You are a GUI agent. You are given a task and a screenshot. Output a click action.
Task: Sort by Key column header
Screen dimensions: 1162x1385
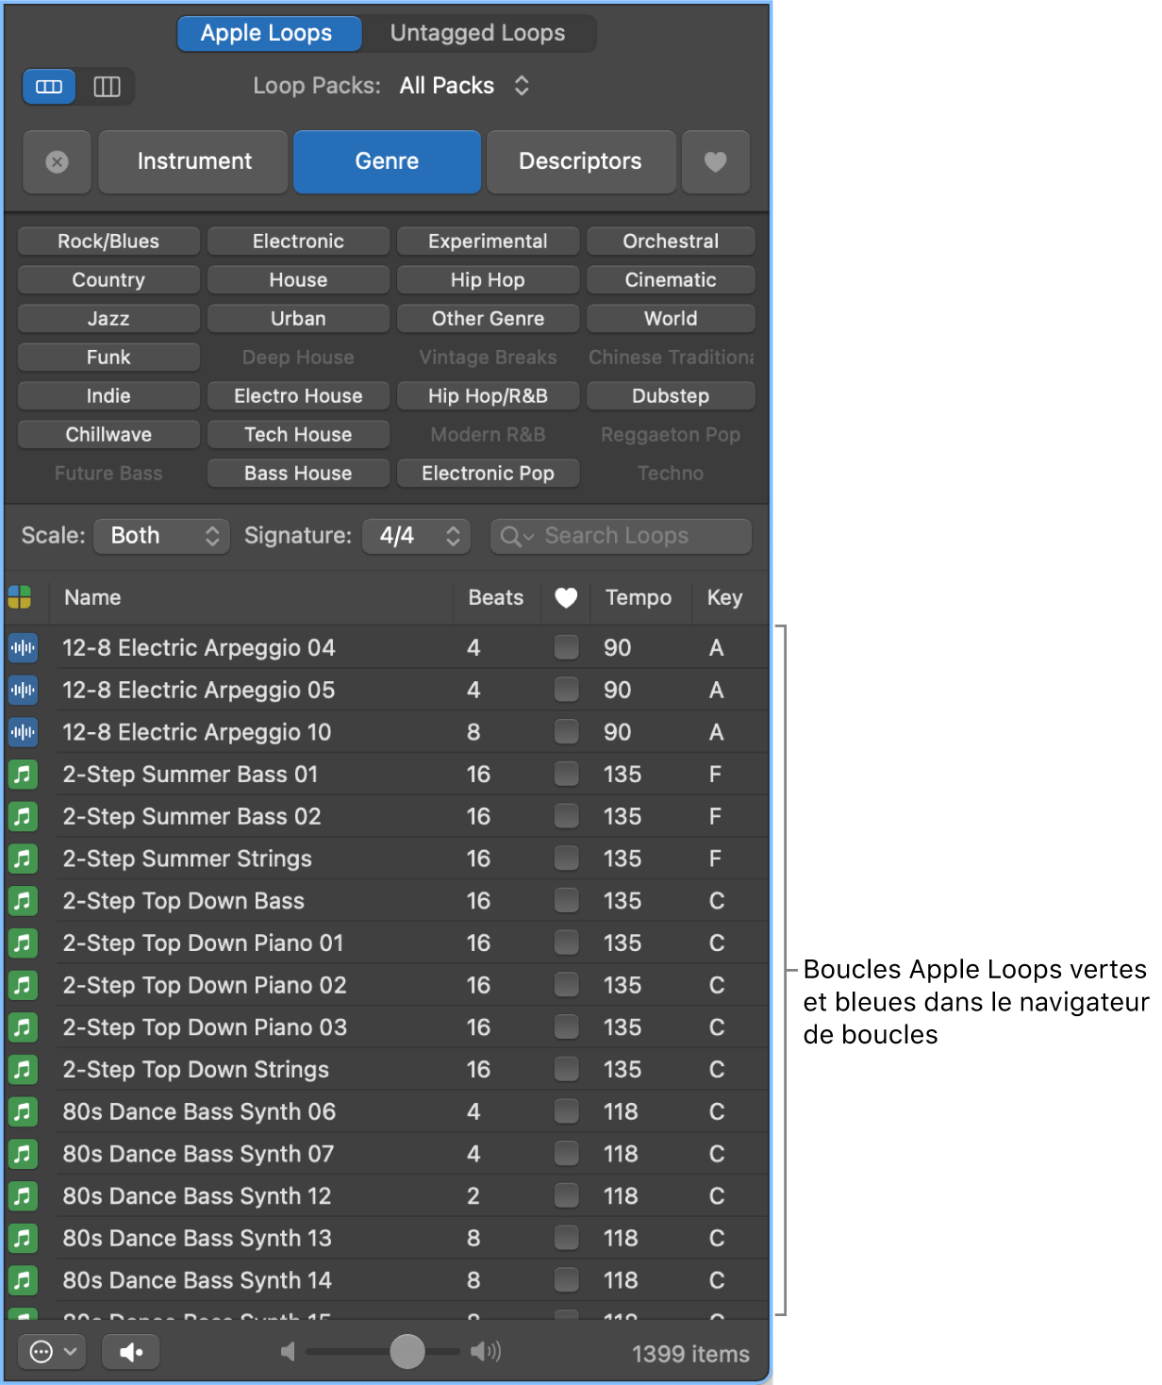tap(725, 597)
